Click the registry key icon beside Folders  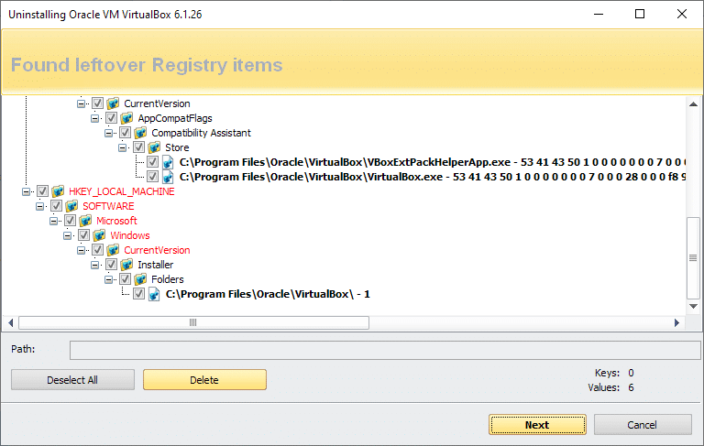[140, 279]
